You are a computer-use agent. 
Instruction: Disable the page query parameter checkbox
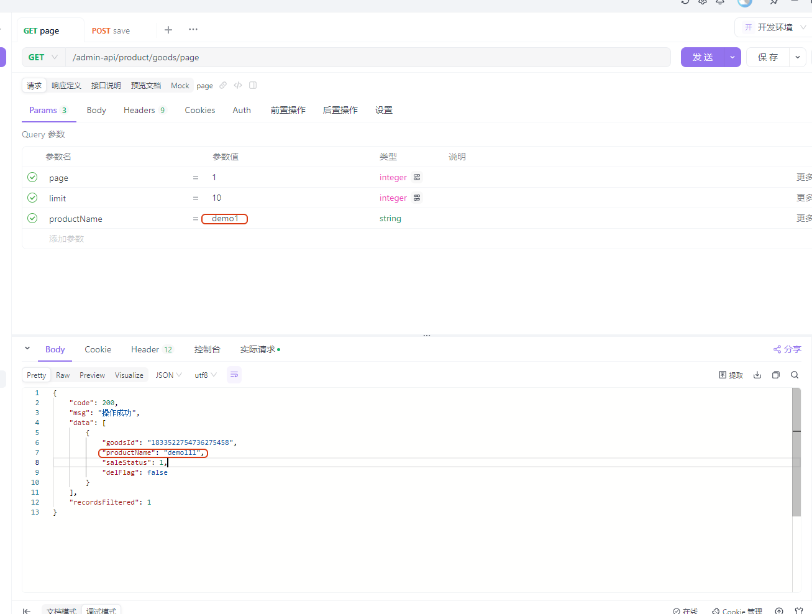tap(32, 178)
